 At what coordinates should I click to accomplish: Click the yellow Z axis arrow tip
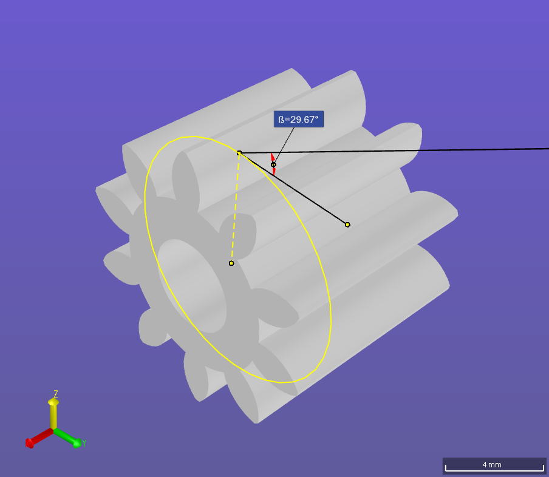coord(53,402)
